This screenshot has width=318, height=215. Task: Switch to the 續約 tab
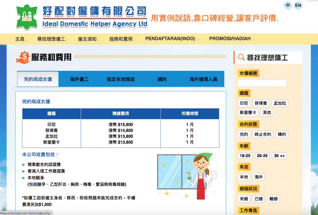pyautogui.click(x=162, y=79)
